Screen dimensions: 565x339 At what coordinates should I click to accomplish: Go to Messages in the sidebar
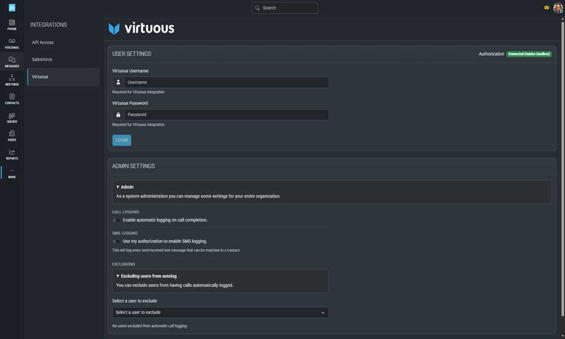click(x=12, y=62)
